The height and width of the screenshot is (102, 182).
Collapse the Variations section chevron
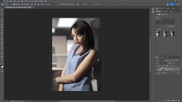tap(156, 29)
